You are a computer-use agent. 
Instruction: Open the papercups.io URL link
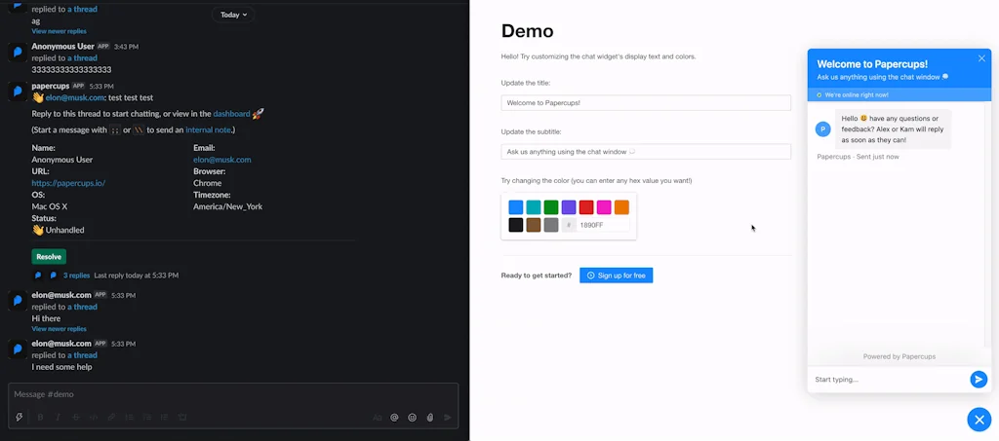pos(68,183)
